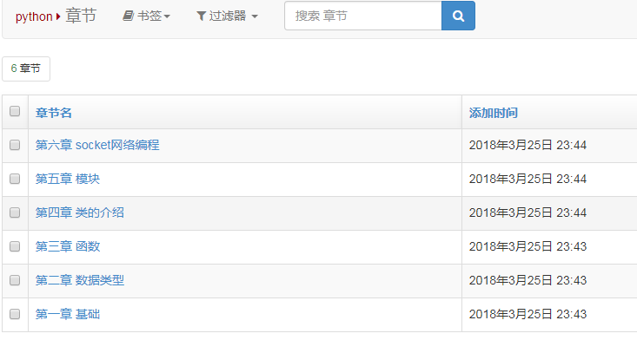Click the time cell in the 第一章 row
This screenshot has width=637, height=340.
tap(549, 315)
